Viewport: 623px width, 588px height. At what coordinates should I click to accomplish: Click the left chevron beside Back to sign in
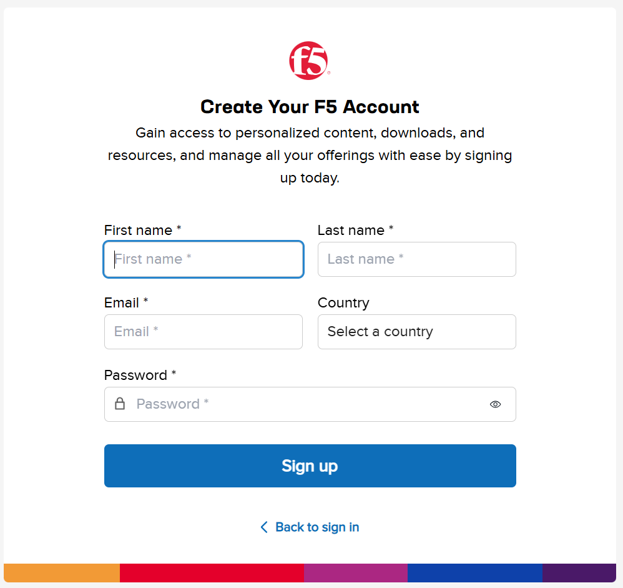tap(264, 527)
